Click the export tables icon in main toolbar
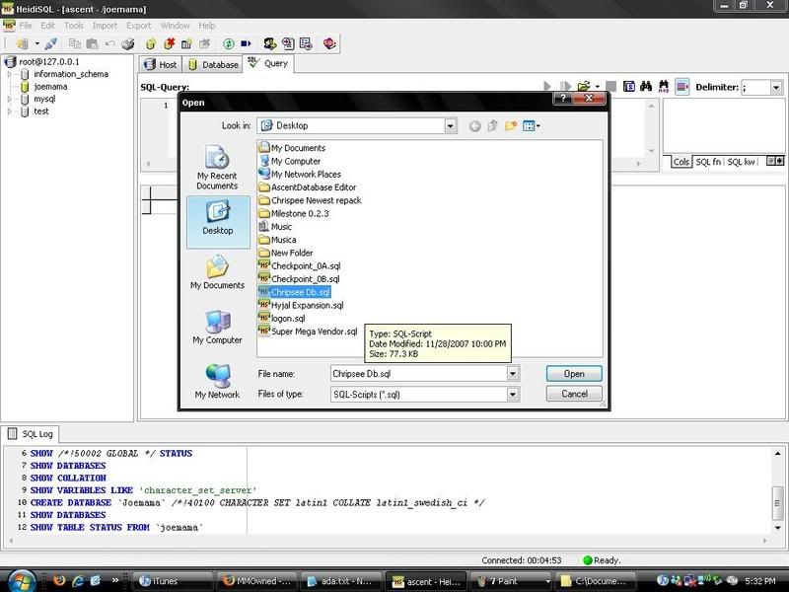The image size is (789, 592). [x=306, y=43]
